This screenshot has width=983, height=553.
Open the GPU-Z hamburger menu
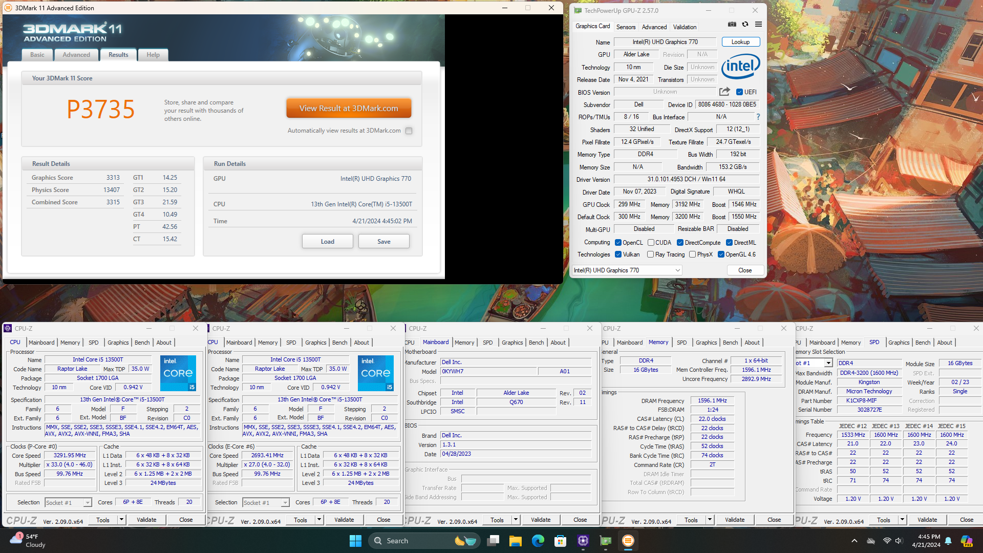pos(758,24)
